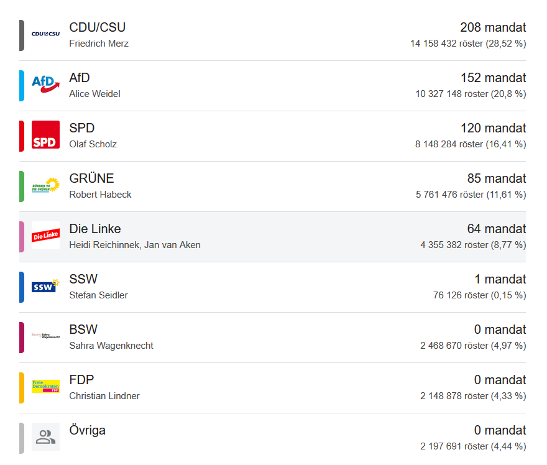Click the AfD party logo
The height and width of the screenshot is (465, 547).
pos(45,85)
